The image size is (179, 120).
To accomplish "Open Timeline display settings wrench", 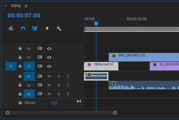I will [59, 28].
